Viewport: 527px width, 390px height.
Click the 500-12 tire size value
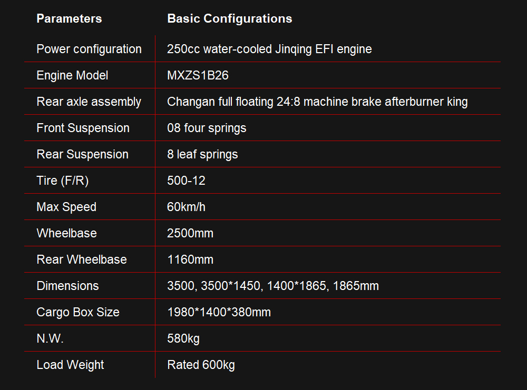click(x=186, y=181)
